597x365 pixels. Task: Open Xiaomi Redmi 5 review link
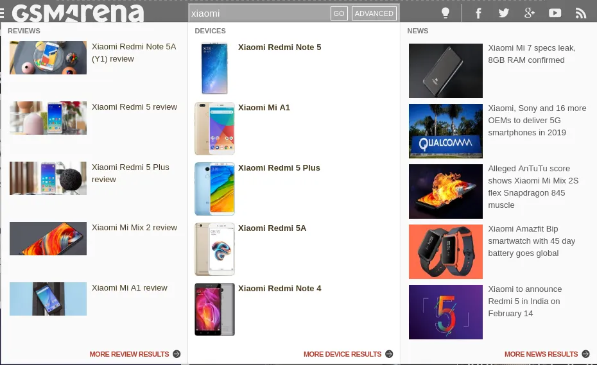click(x=134, y=107)
